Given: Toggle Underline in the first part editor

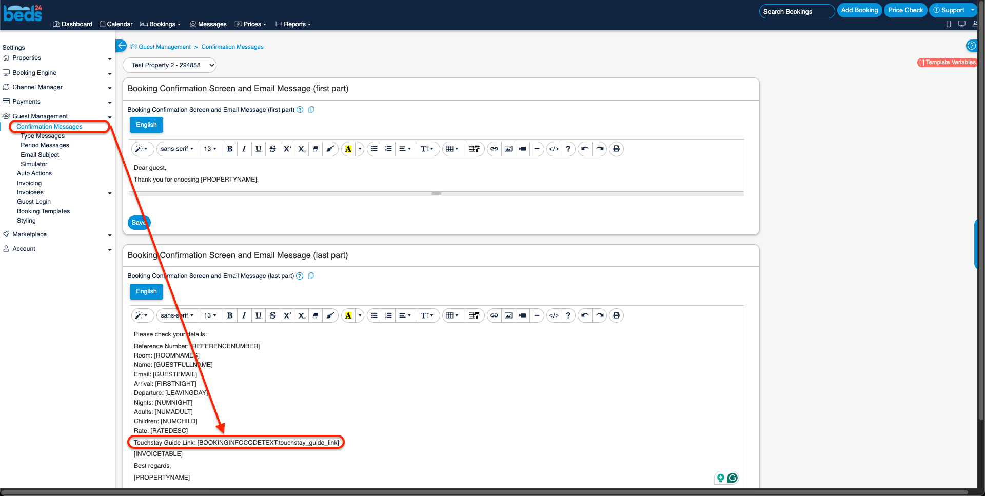Looking at the screenshot, I should click(259, 149).
